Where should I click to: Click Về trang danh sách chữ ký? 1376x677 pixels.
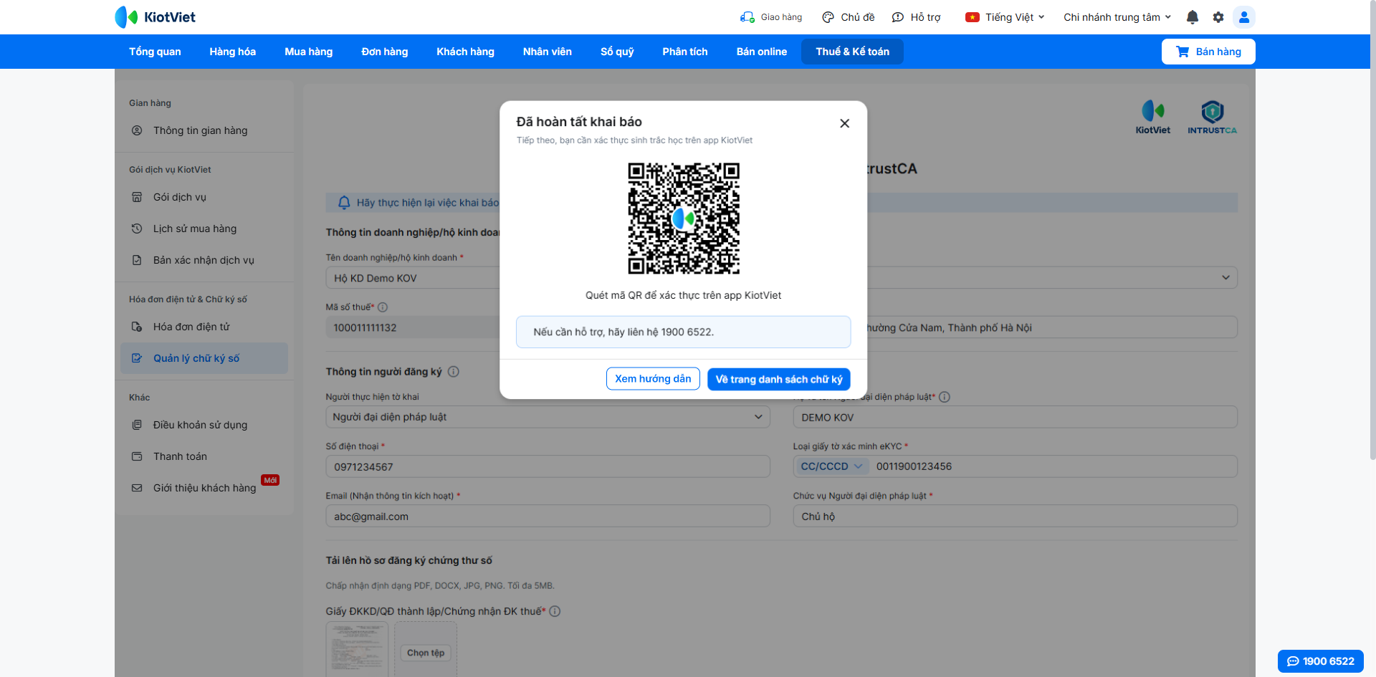click(779, 379)
